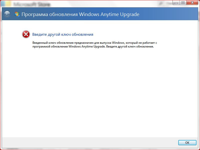Click title 'Программа обновления Windows Anytime Upgrade'
The height and width of the screenshot is (150, 200).
coord(80,14)
